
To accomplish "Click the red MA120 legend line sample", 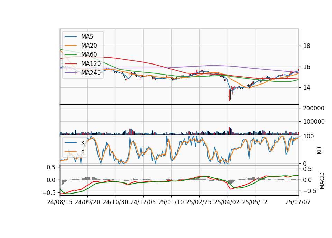I will 71,64.
